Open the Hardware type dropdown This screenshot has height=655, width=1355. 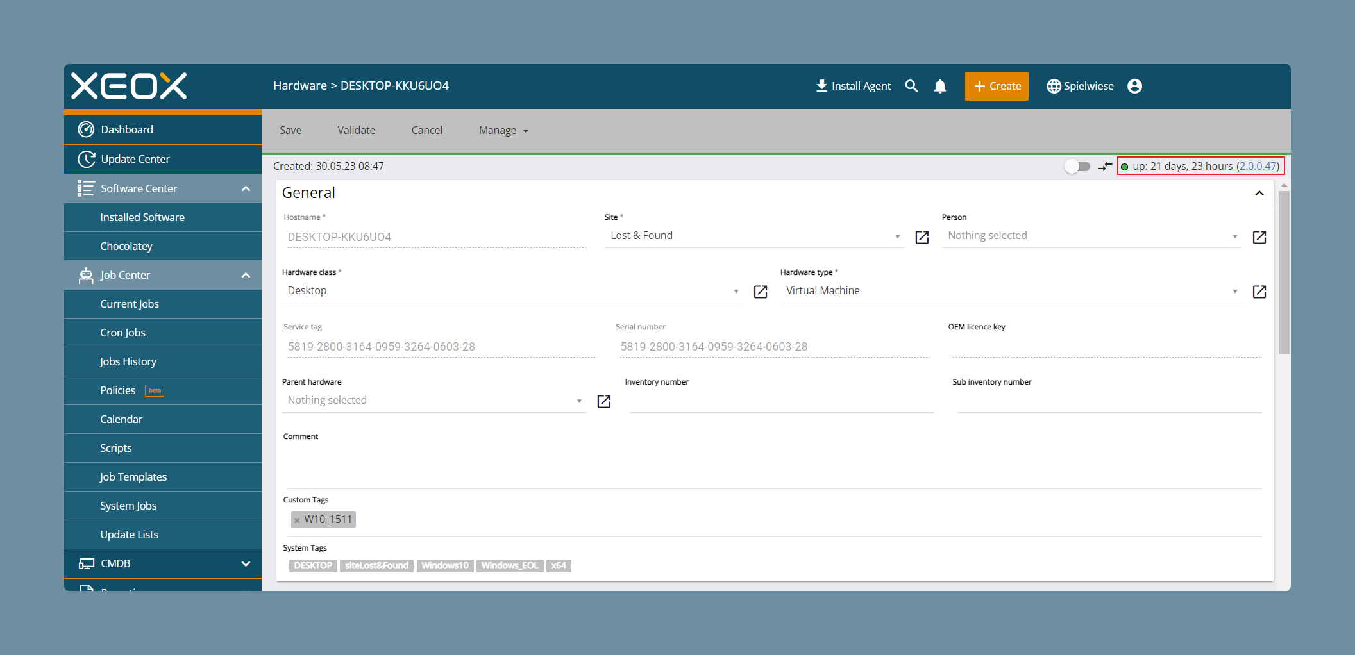[1011, 291]
